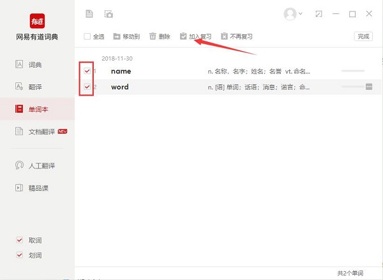The height and width of the screenshot is (280, 383).
Task: Disable the 取词 word-capture checkbox
Action: tap(20, 240)
